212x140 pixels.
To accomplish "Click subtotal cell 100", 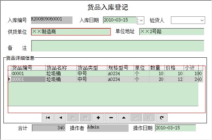I will [193, 73].
